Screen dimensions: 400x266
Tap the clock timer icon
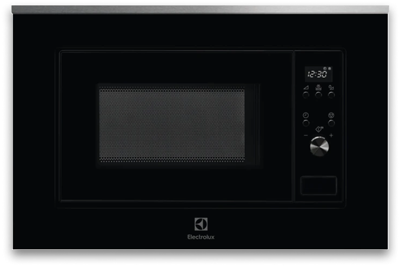pos(306,116)
